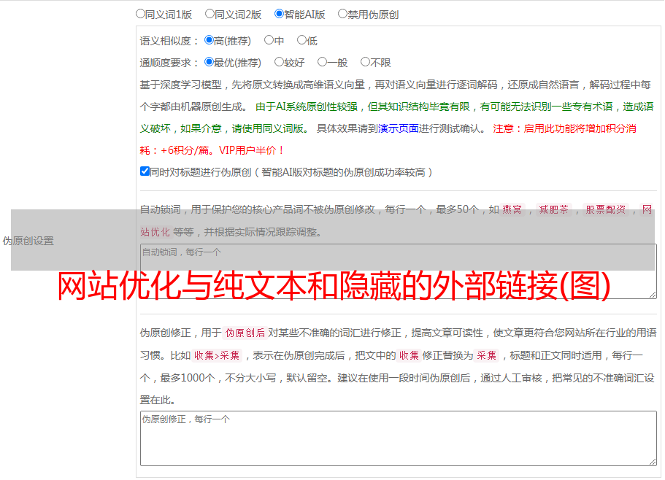Click the red 网站优化与纯文本 headline
This screenshot has width=665, height=480.
(x=333, y=287)
